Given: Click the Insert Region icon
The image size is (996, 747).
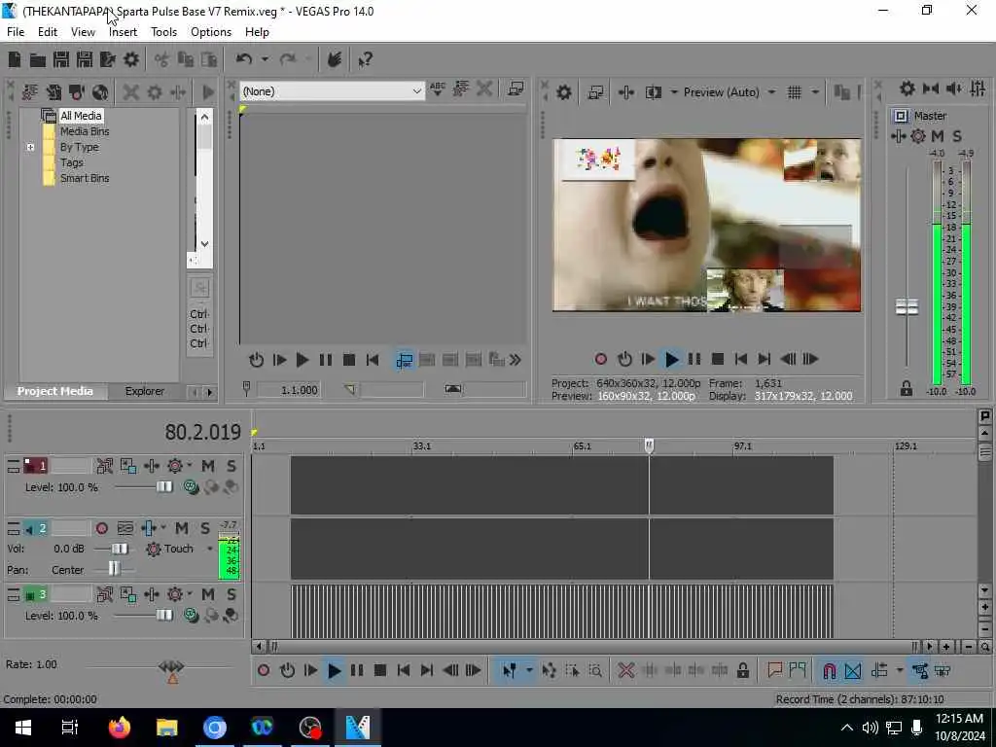Looking at the screenshot, I should point(798,671).
